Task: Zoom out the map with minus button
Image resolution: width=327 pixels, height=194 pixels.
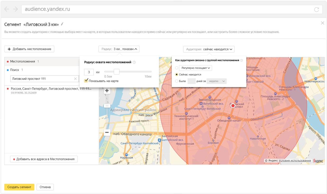Action: click(x=107, y=133)
